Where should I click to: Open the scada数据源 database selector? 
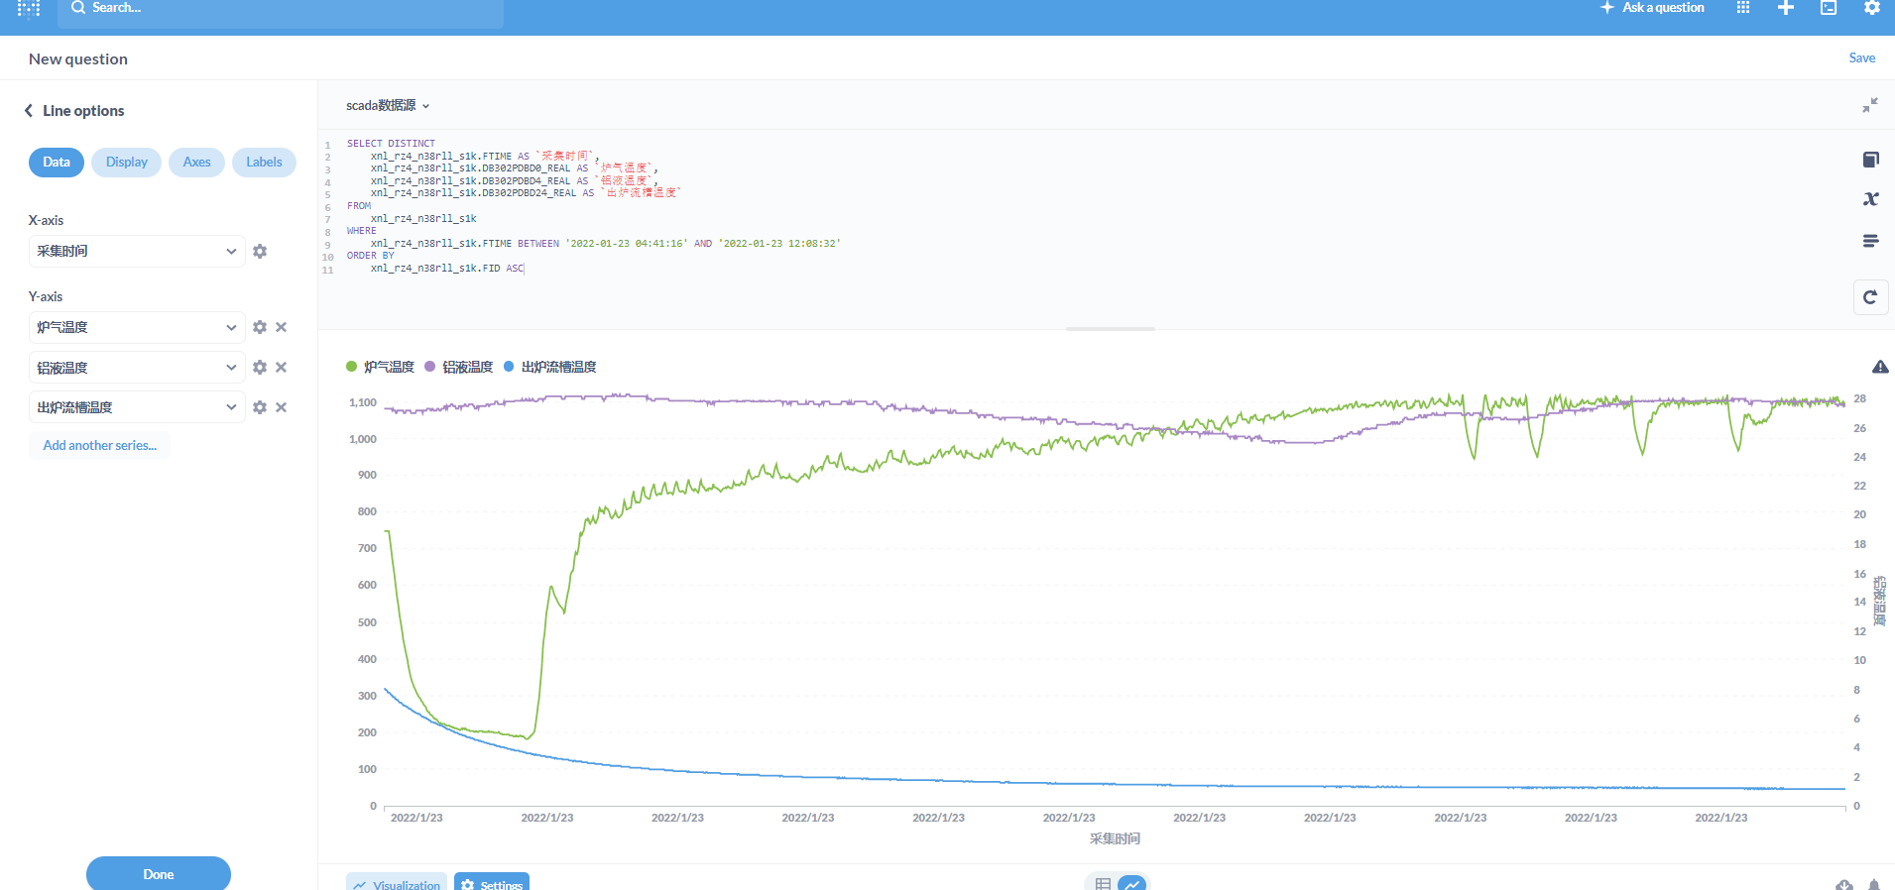[388, 105]
